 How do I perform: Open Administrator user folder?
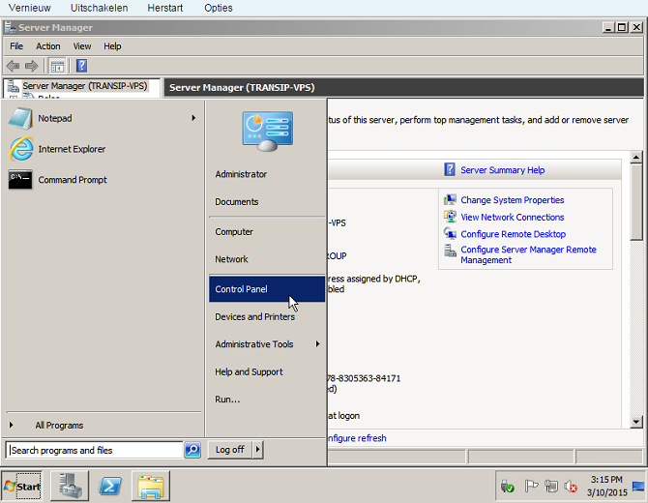(x=267, y=174)
